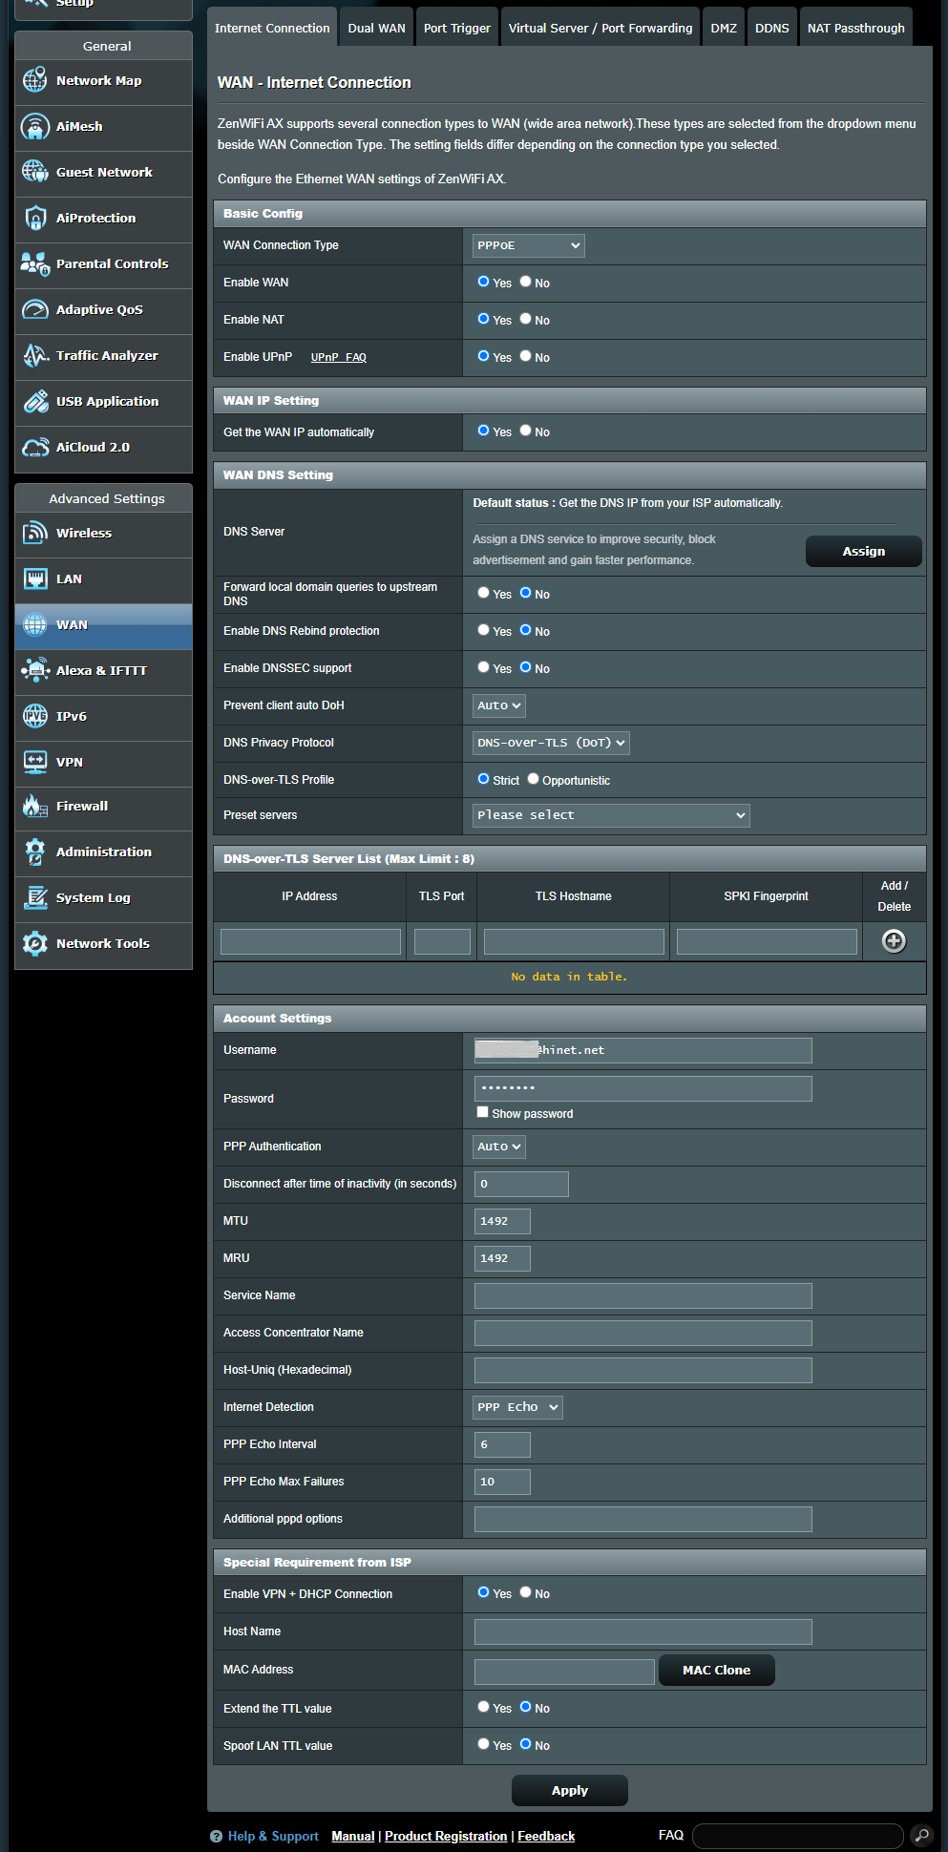This screenshot has height=1852, width=948.
Task: Switch to Dual WAN tab
Action: (376, 28)
